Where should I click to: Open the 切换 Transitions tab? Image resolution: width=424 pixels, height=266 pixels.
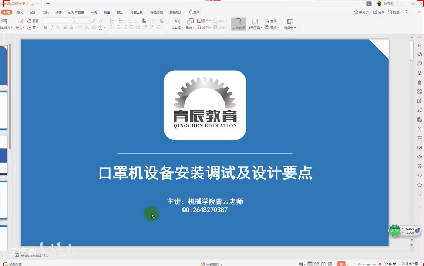(x=46, y=12)
